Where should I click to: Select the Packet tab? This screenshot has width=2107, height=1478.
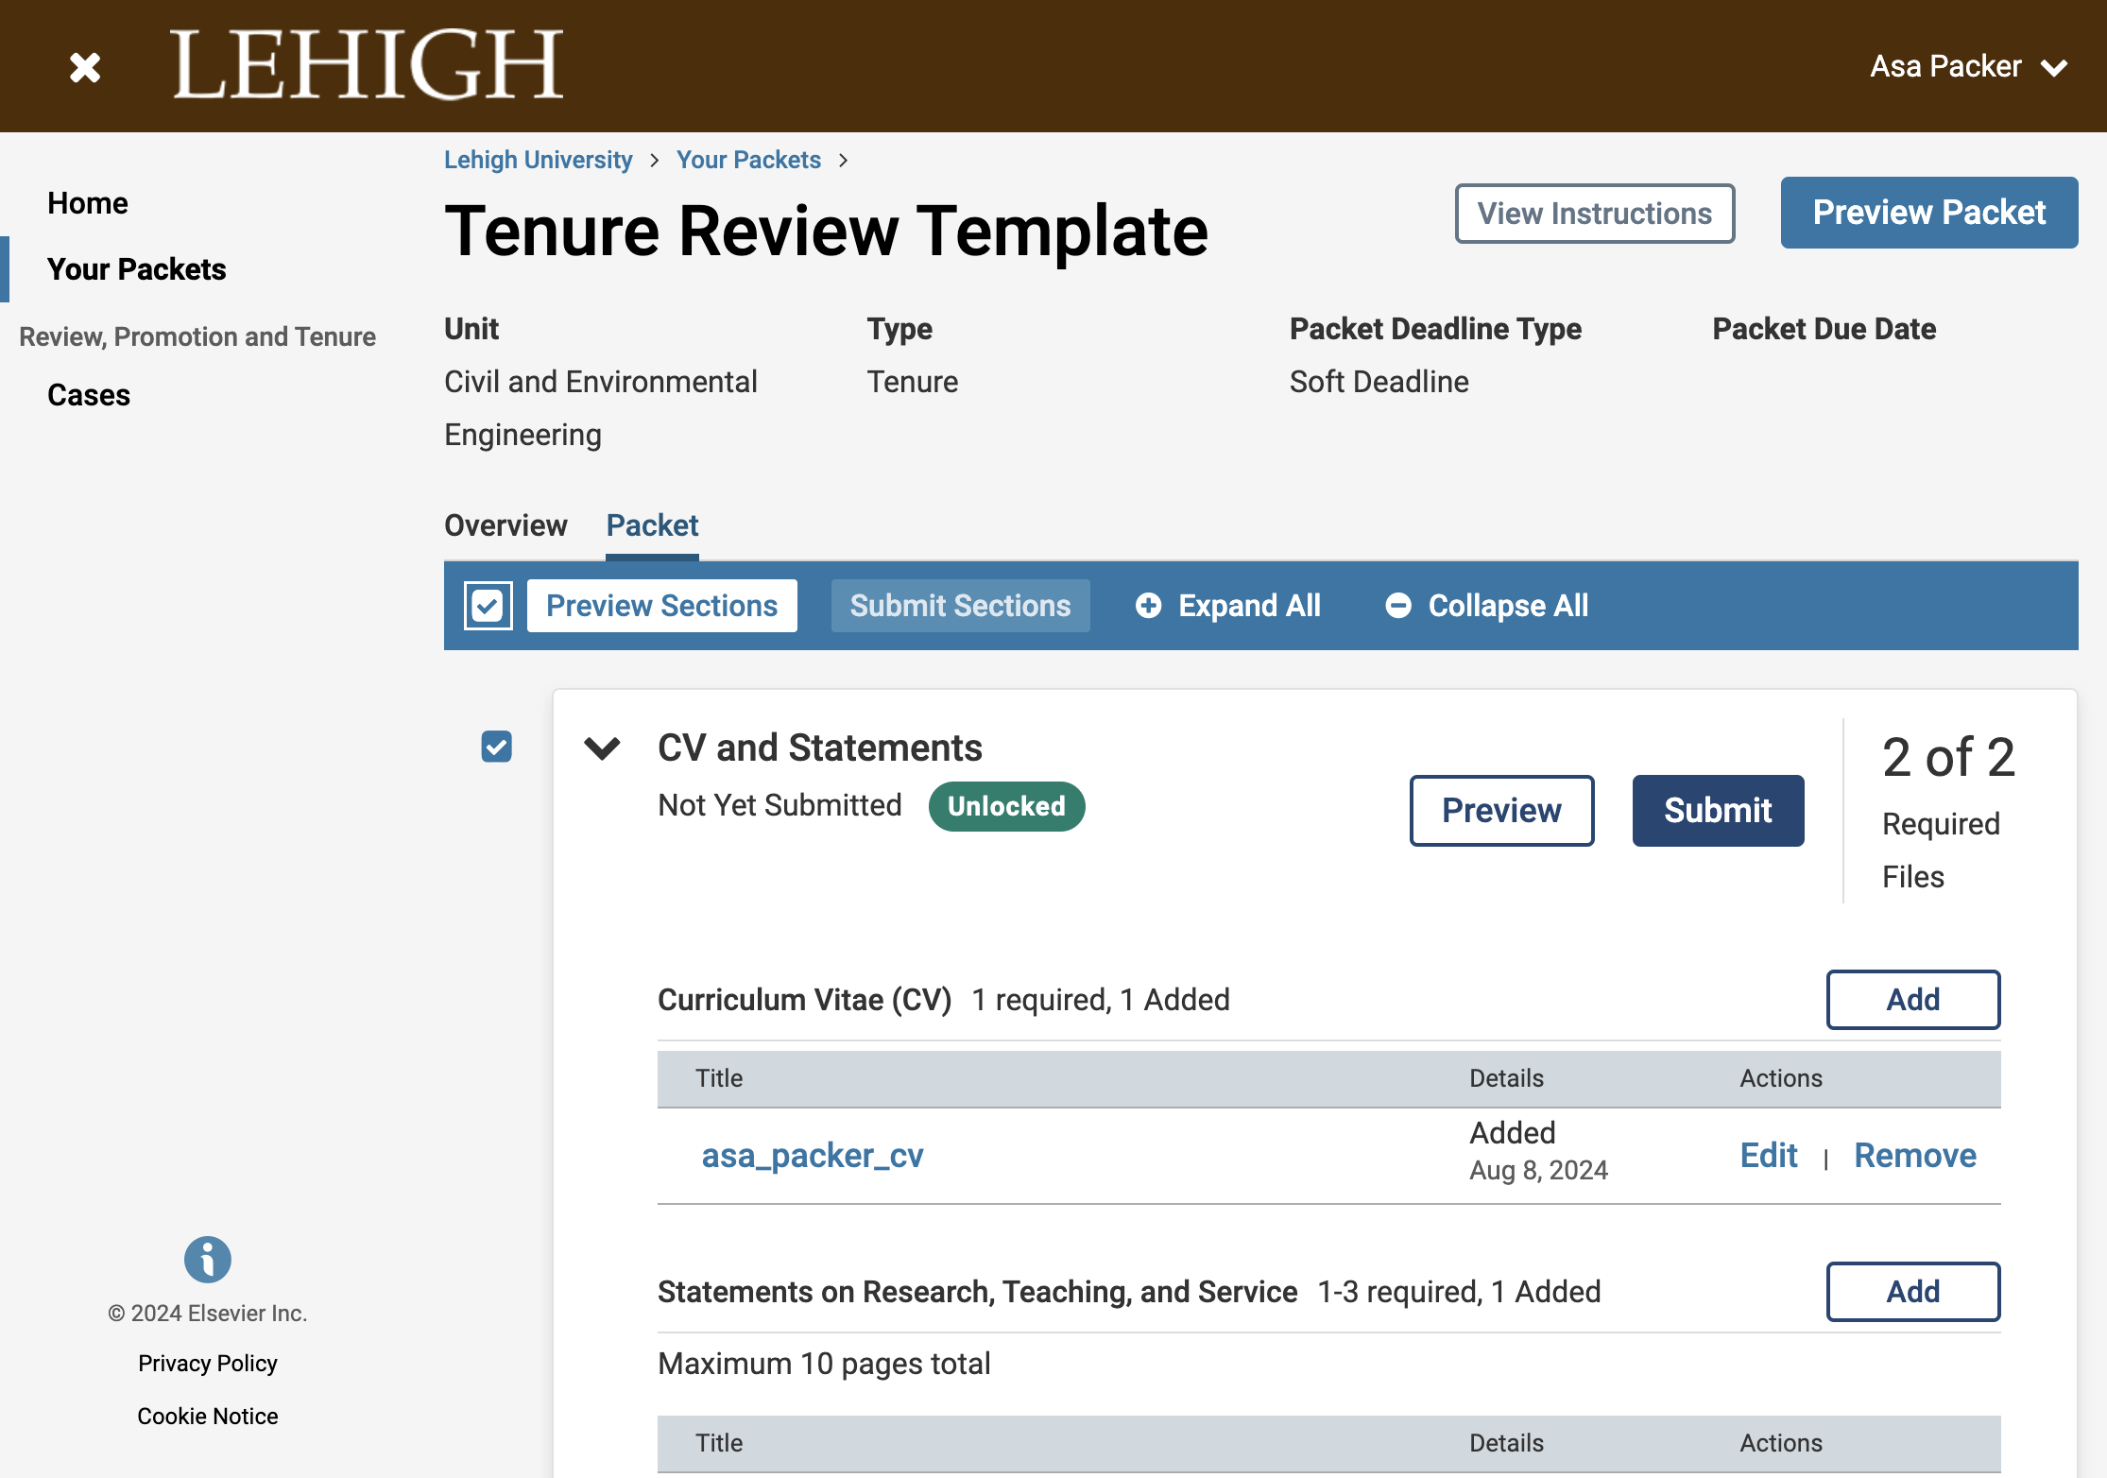tap(652, 525)
